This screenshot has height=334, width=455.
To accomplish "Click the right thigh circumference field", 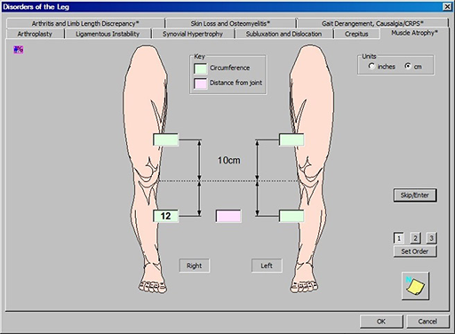I will click(x=165, y=139).
